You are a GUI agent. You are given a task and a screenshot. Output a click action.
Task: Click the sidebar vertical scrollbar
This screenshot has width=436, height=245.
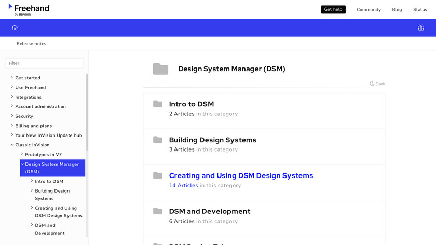pos(87,114)
